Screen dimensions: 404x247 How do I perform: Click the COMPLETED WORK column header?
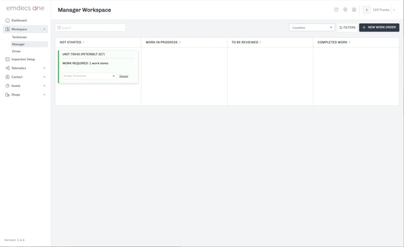tap(332, 42)
